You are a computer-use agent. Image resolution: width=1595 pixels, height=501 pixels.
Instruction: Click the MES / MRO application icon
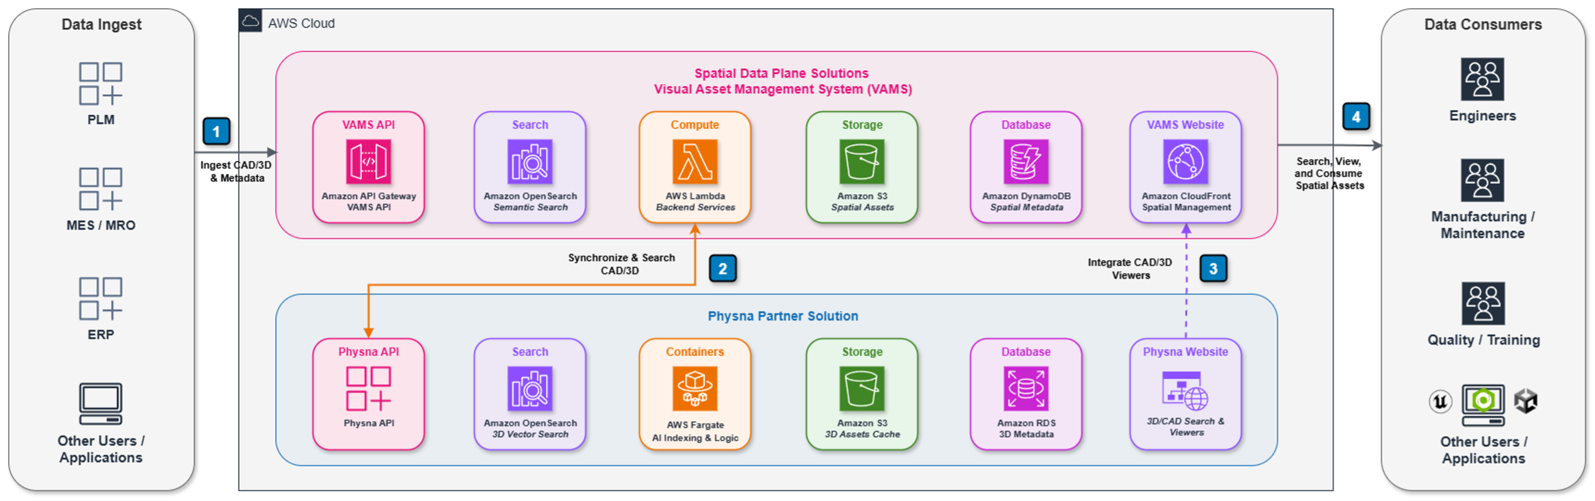pos(100,189)
